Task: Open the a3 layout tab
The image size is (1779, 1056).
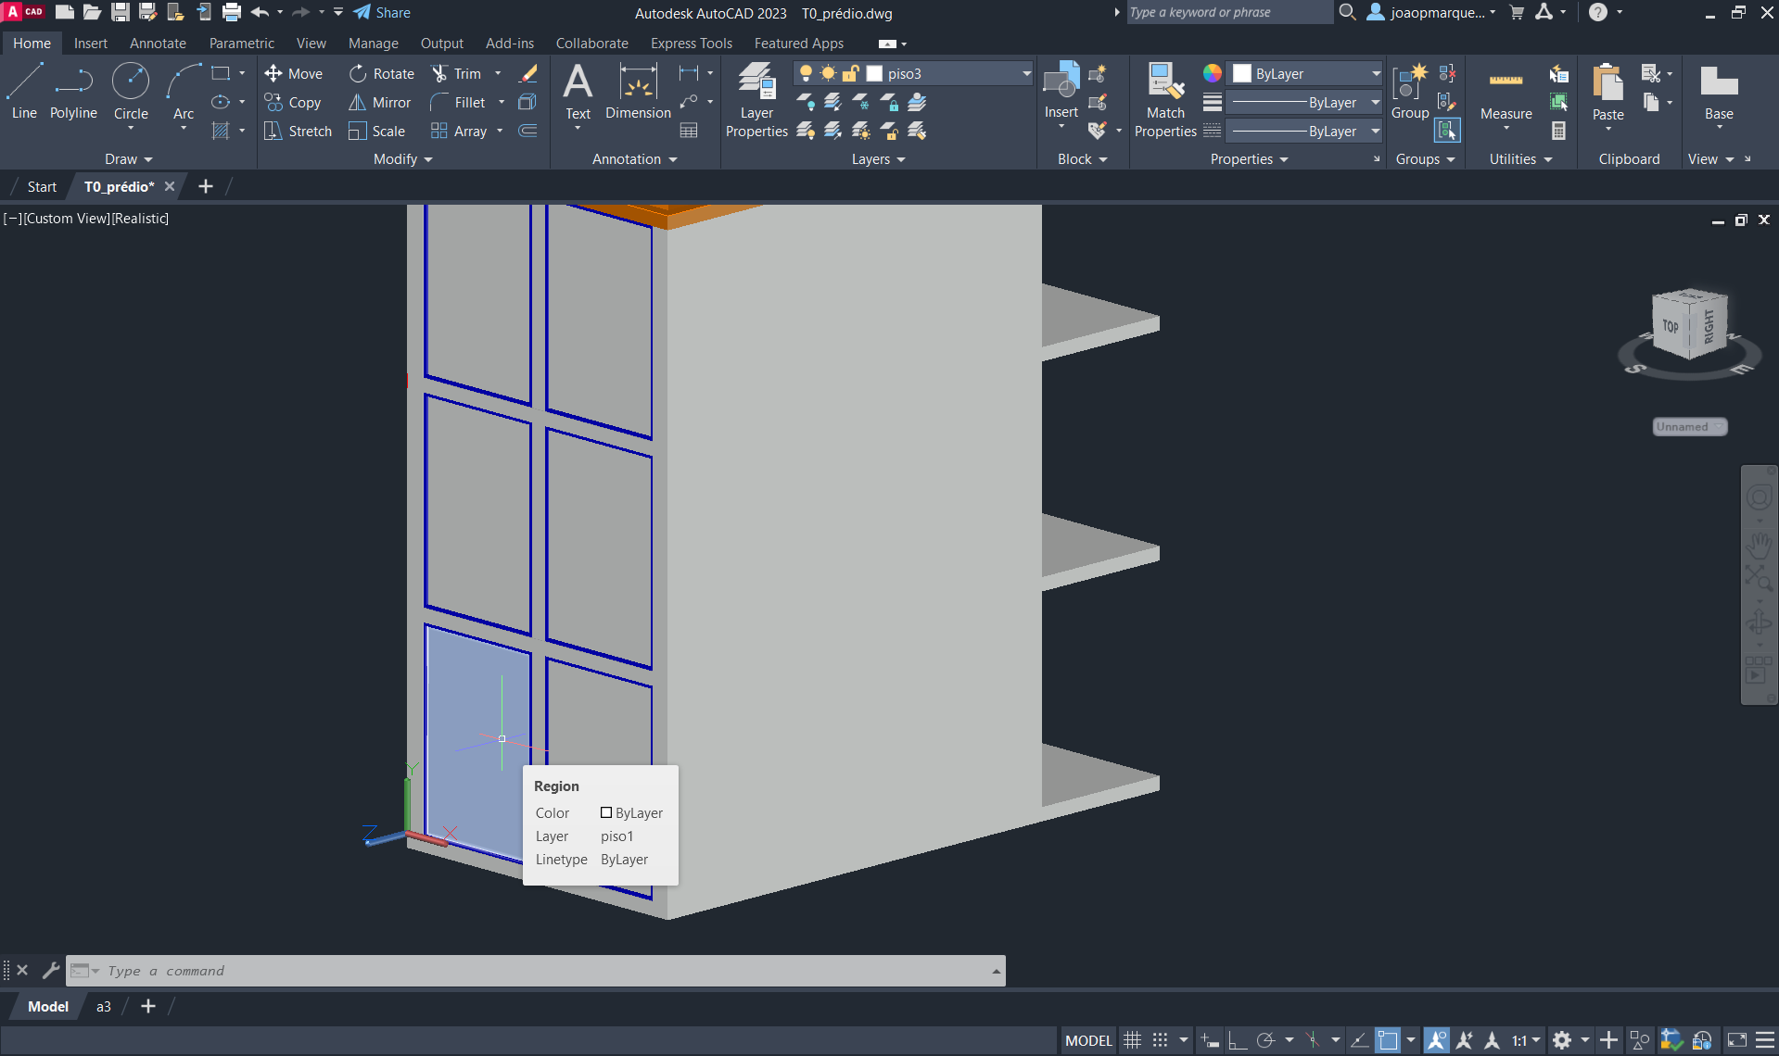Action: [x=104, y=1007]
